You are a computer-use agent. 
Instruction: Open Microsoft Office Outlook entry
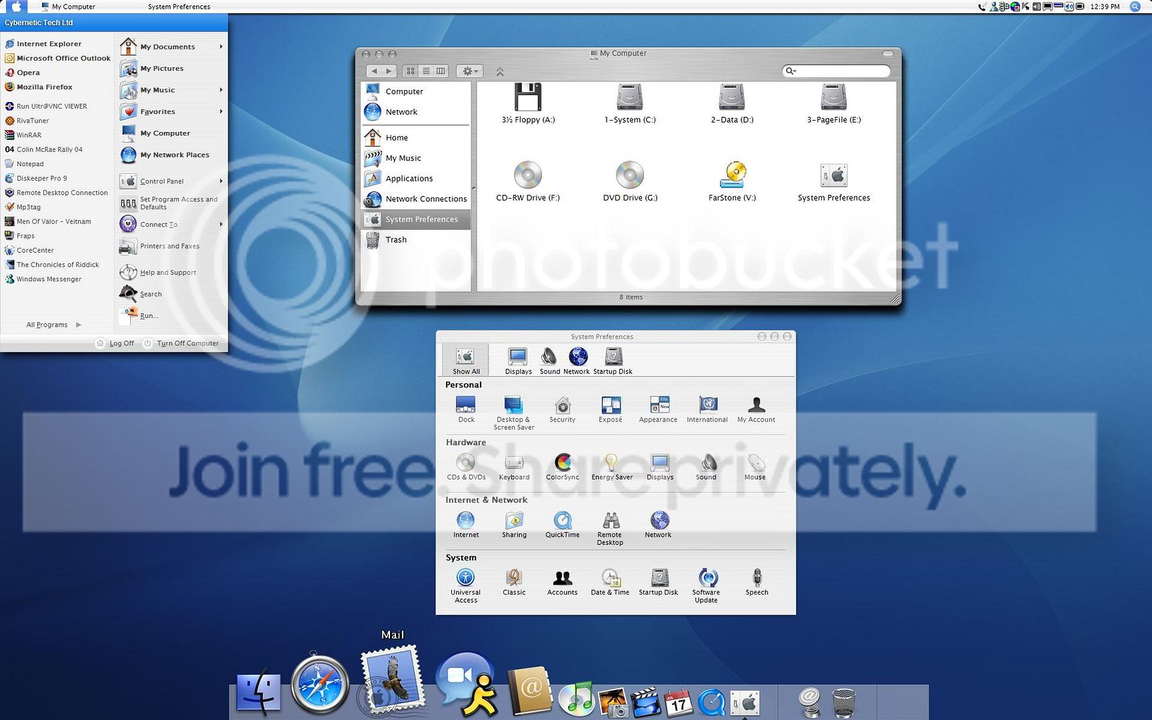pyautogui.click(x=57, y=58)
